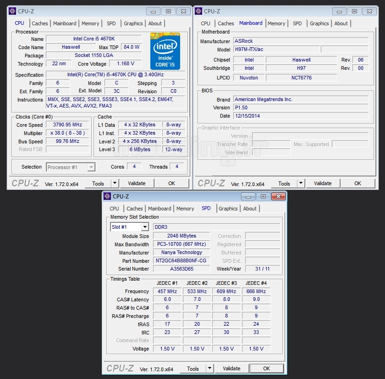
Task: Click the Specification field with i5-4670K CPU @ 3.40GHz
Action: 115,74
